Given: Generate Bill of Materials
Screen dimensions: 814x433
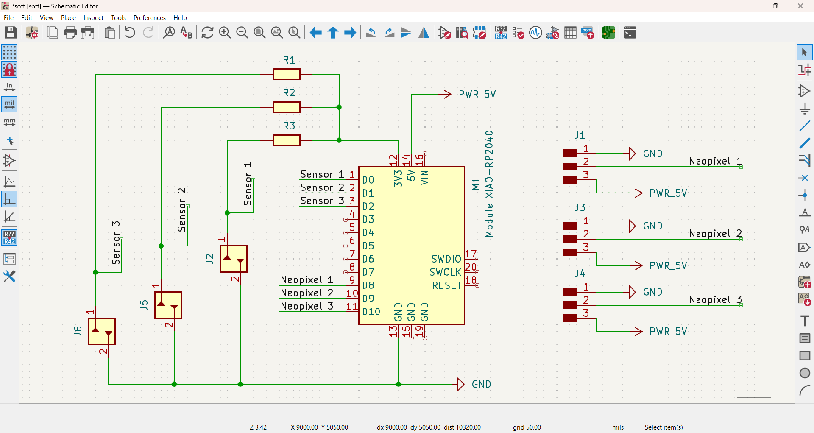Looking at the screenshot, I should (588, 32).
